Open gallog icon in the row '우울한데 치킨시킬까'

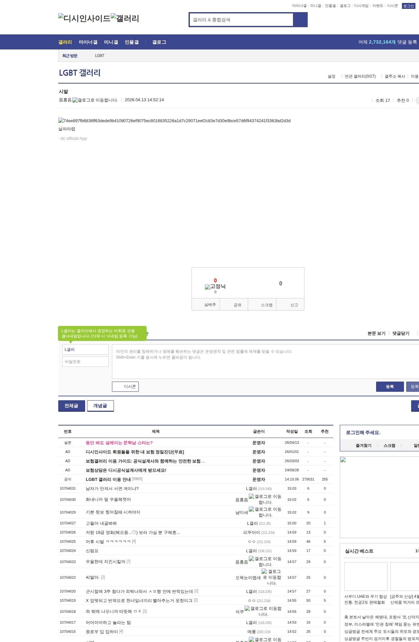click(x=265, y=561)
